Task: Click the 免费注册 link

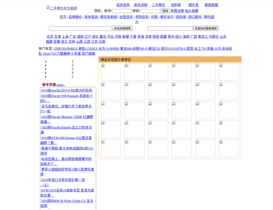Action: [x=177, y=11]
